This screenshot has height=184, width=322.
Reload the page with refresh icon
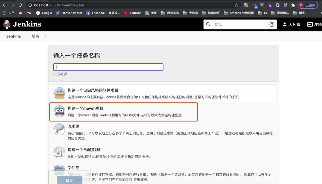(20, 5)
